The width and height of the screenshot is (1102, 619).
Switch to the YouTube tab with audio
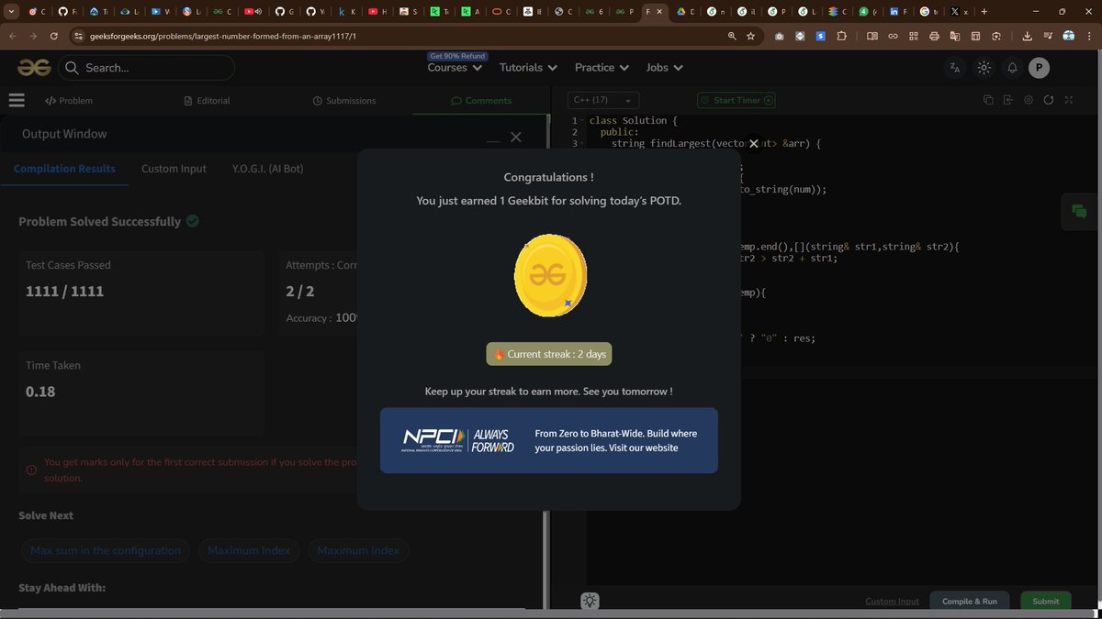253,12
